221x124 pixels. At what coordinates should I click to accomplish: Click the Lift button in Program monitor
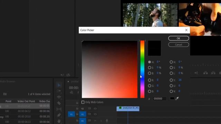pos(205,73)
